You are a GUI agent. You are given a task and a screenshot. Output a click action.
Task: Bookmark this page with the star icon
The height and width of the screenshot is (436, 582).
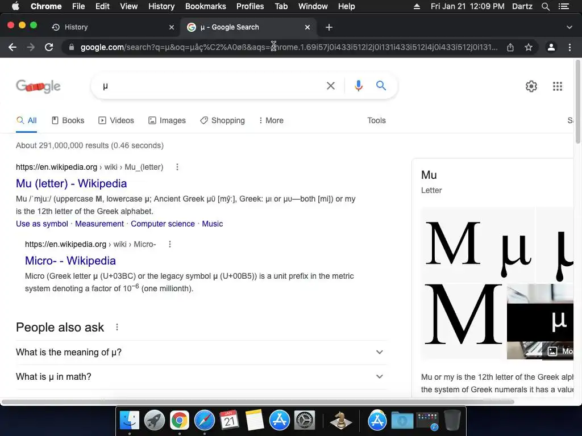click(x=529, y=47)
